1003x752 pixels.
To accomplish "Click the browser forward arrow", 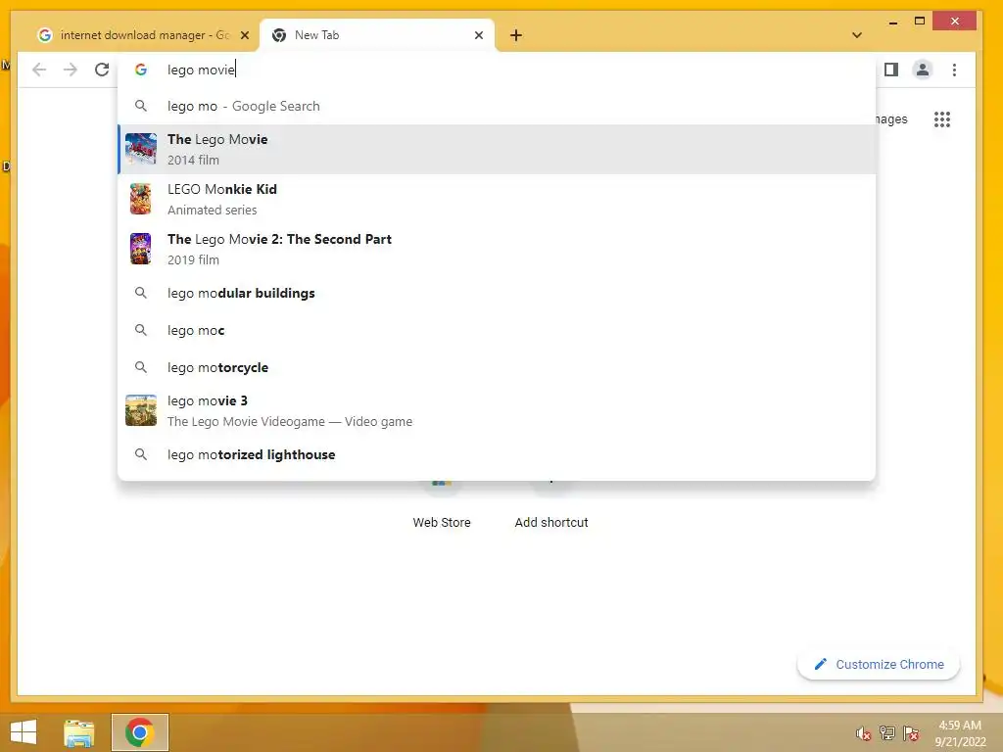I will click(x=71, y=70).
